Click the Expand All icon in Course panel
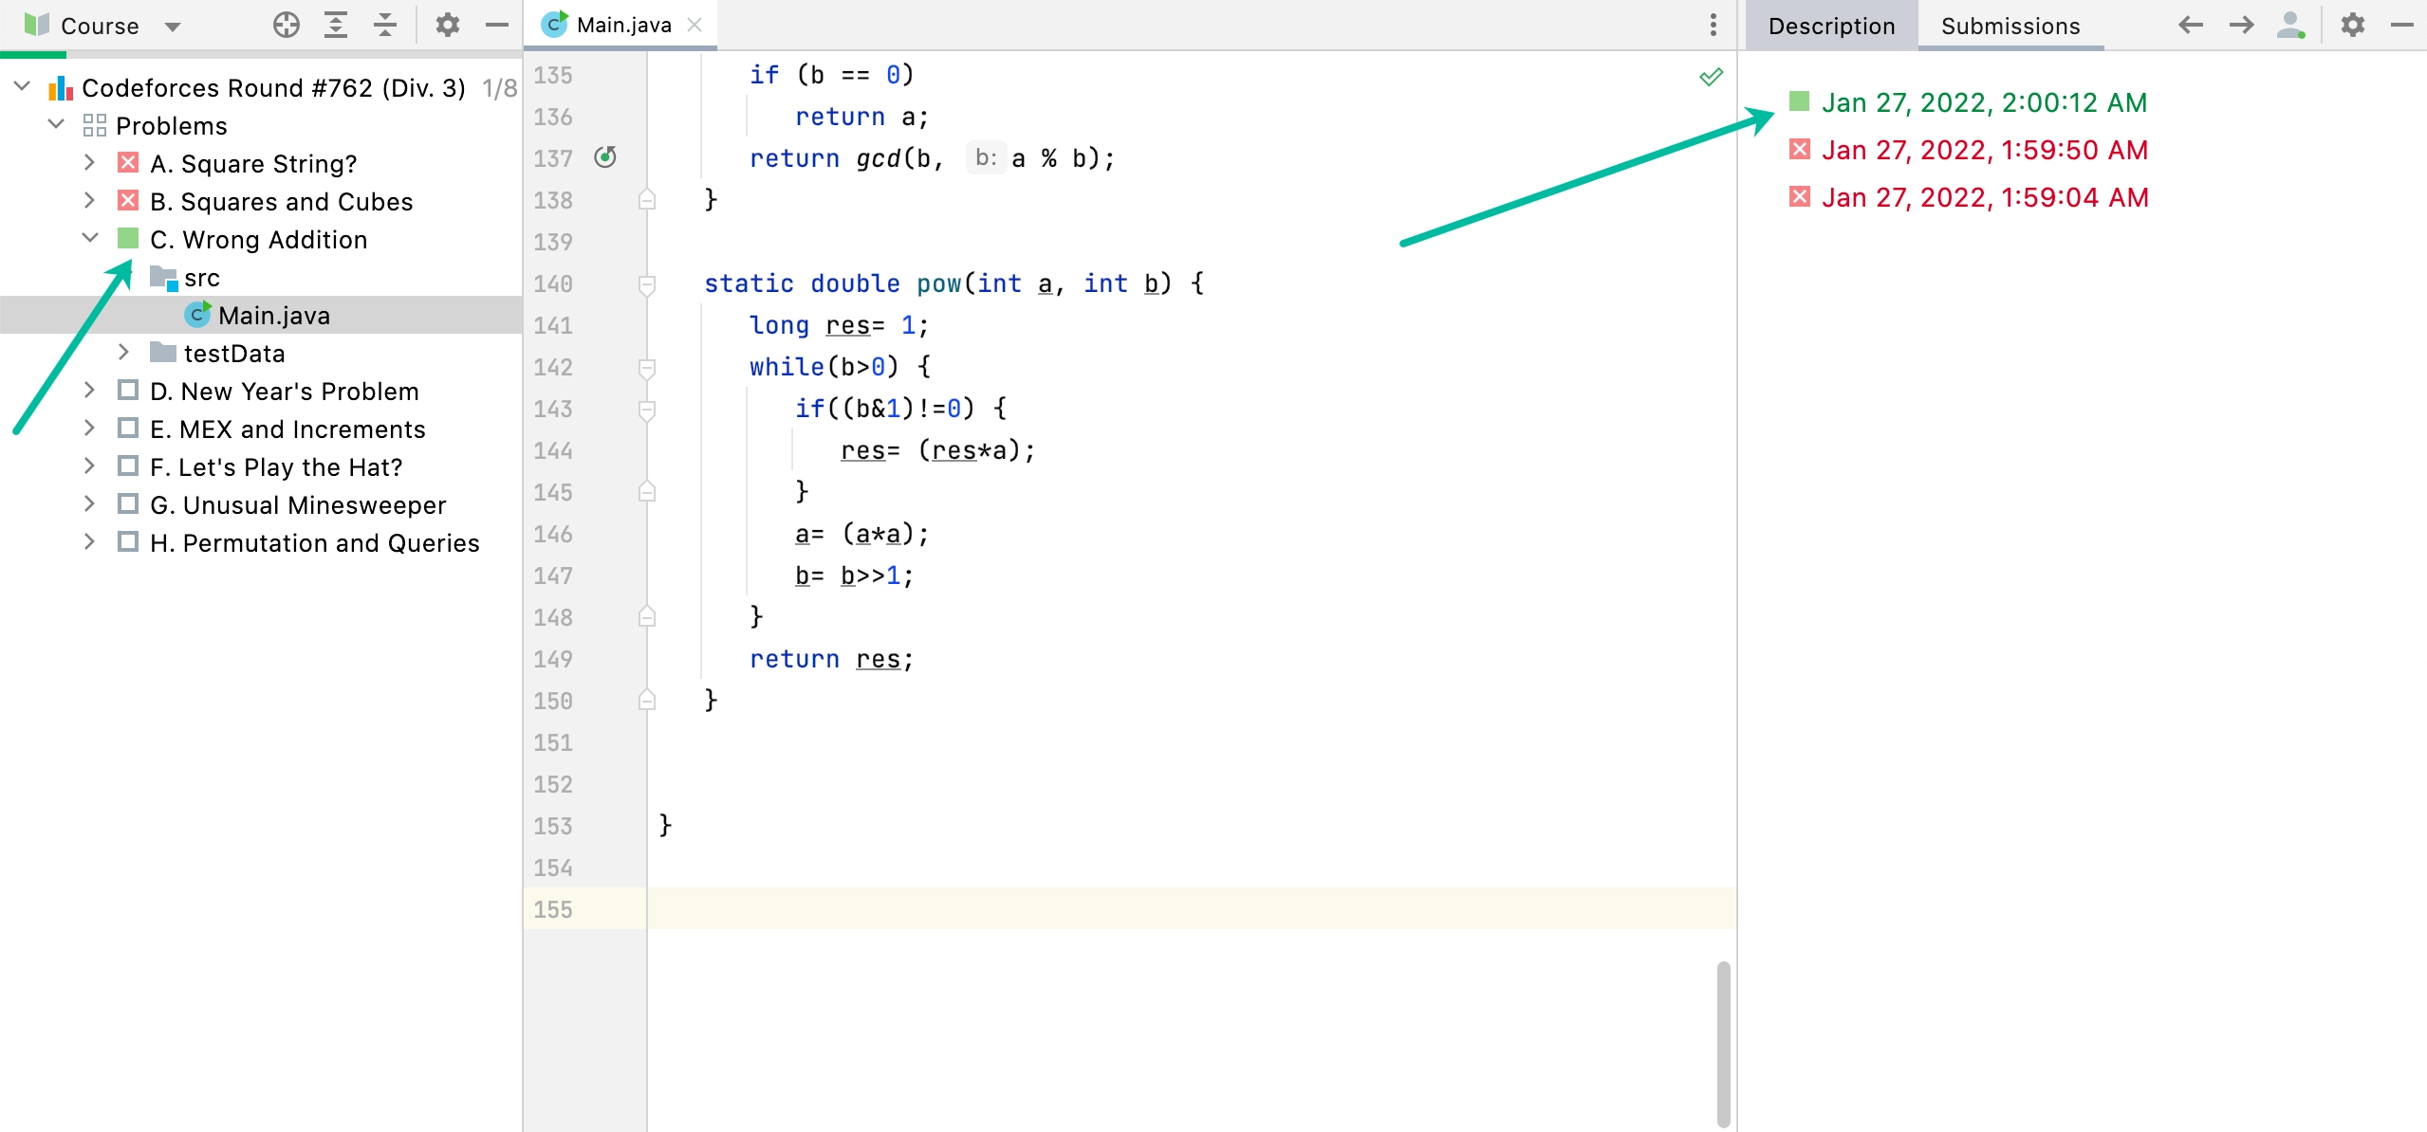Screen dimensions: 2427x1132 coord(335,25)
